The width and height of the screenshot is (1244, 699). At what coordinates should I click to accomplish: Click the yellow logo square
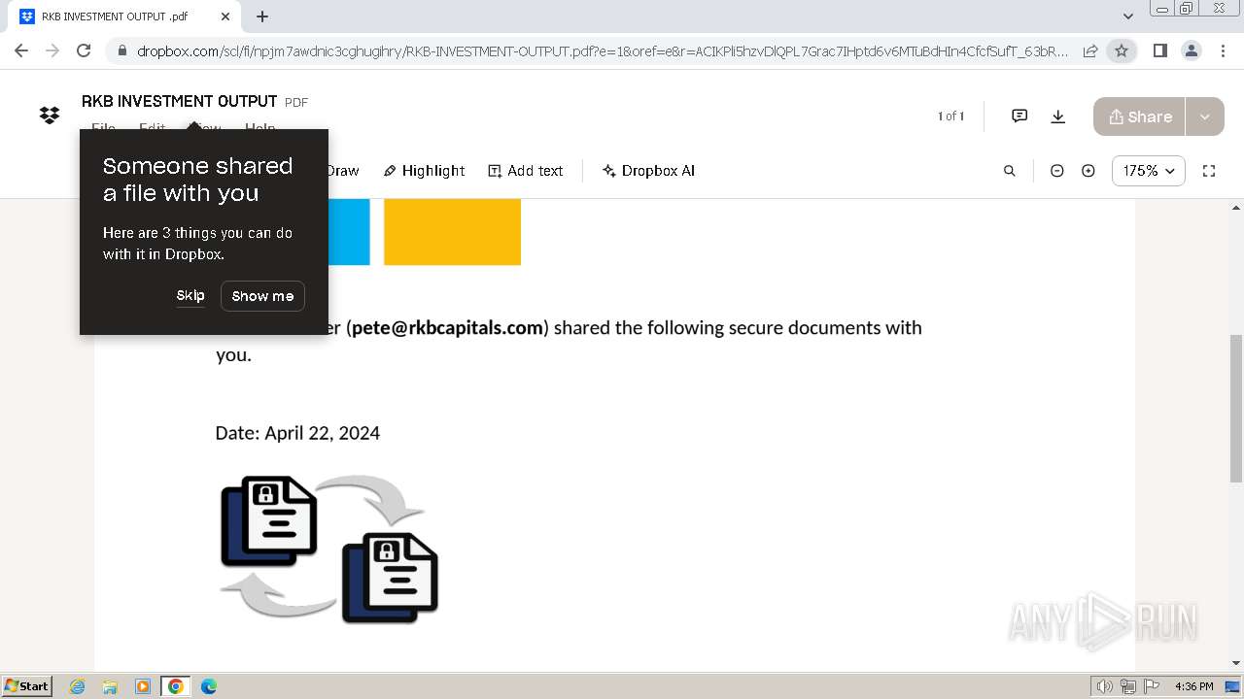(452, 232)
